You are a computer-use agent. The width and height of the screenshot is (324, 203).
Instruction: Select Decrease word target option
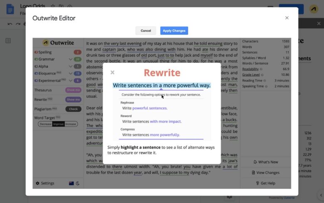(x=45, y=124)
